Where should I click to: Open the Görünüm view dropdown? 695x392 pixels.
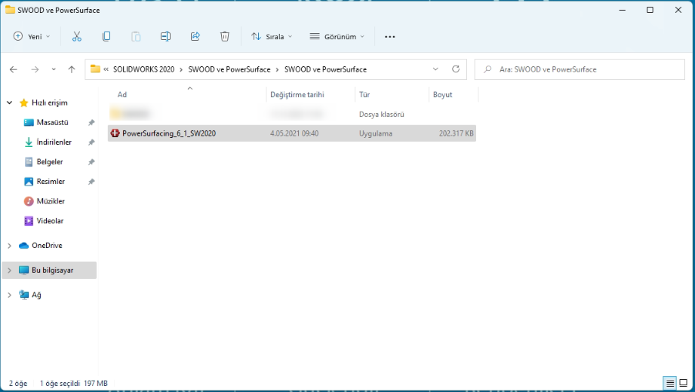click(x=337, y=37)
